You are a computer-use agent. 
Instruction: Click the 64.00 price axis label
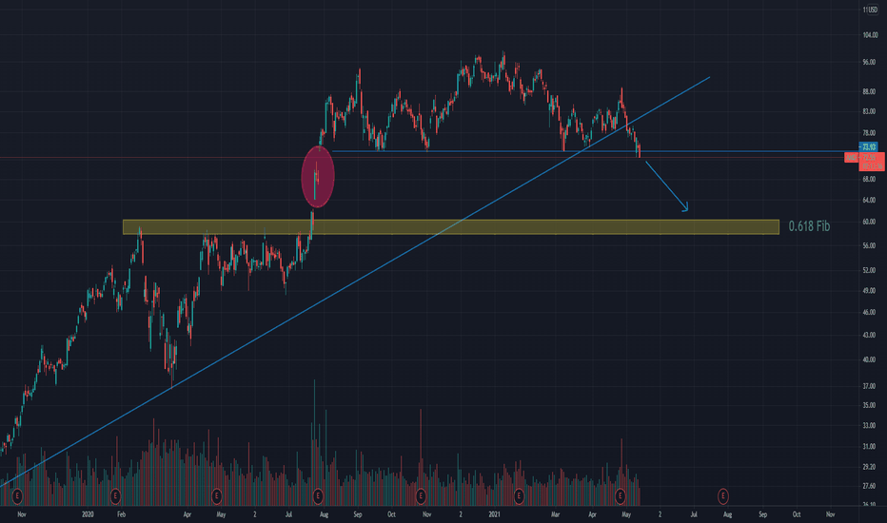870,200
